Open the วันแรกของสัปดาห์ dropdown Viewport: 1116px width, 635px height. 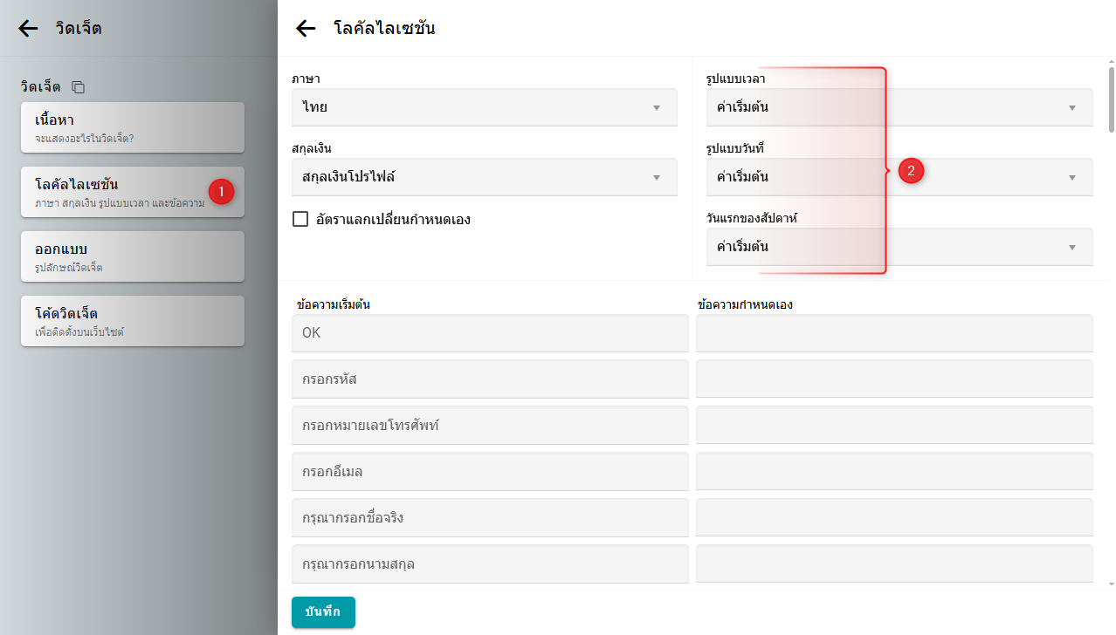(899, 247)
